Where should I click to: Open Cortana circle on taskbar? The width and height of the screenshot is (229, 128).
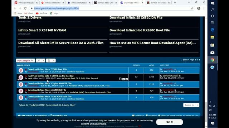point(213,16)
